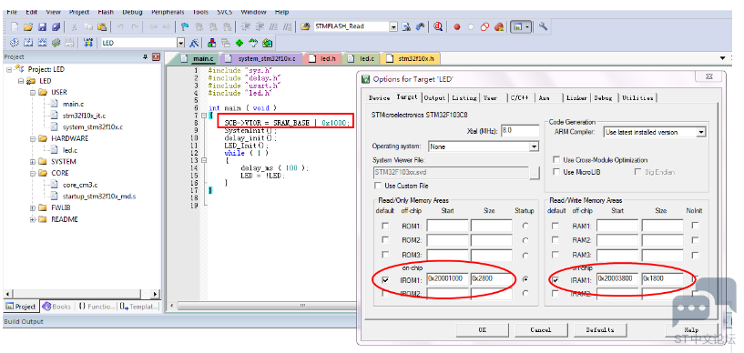Click the Xtal (MHz) input field
The image size is (744, 353).
(x=520, y=130)
